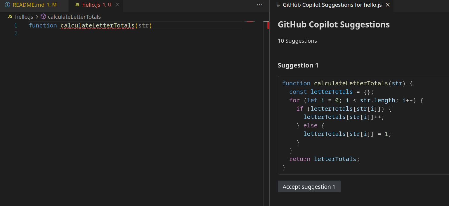Image resolution: width=449 pixels, height=206 pixels.
Task: Click the Accept suggestion 1 button
Action: pos(309,187)
